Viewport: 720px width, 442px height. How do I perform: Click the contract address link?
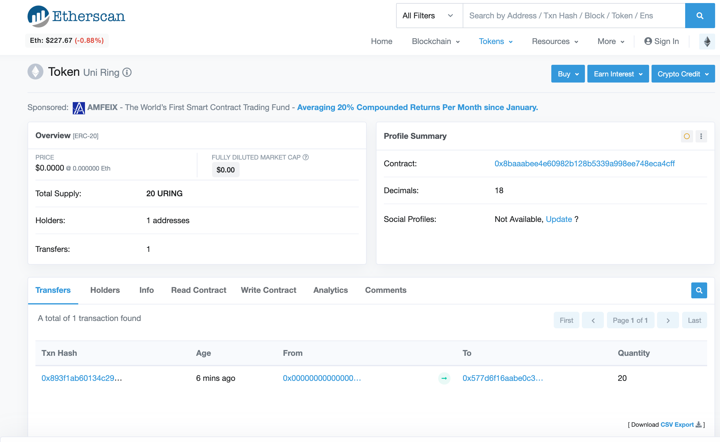(x=584, y=164)
